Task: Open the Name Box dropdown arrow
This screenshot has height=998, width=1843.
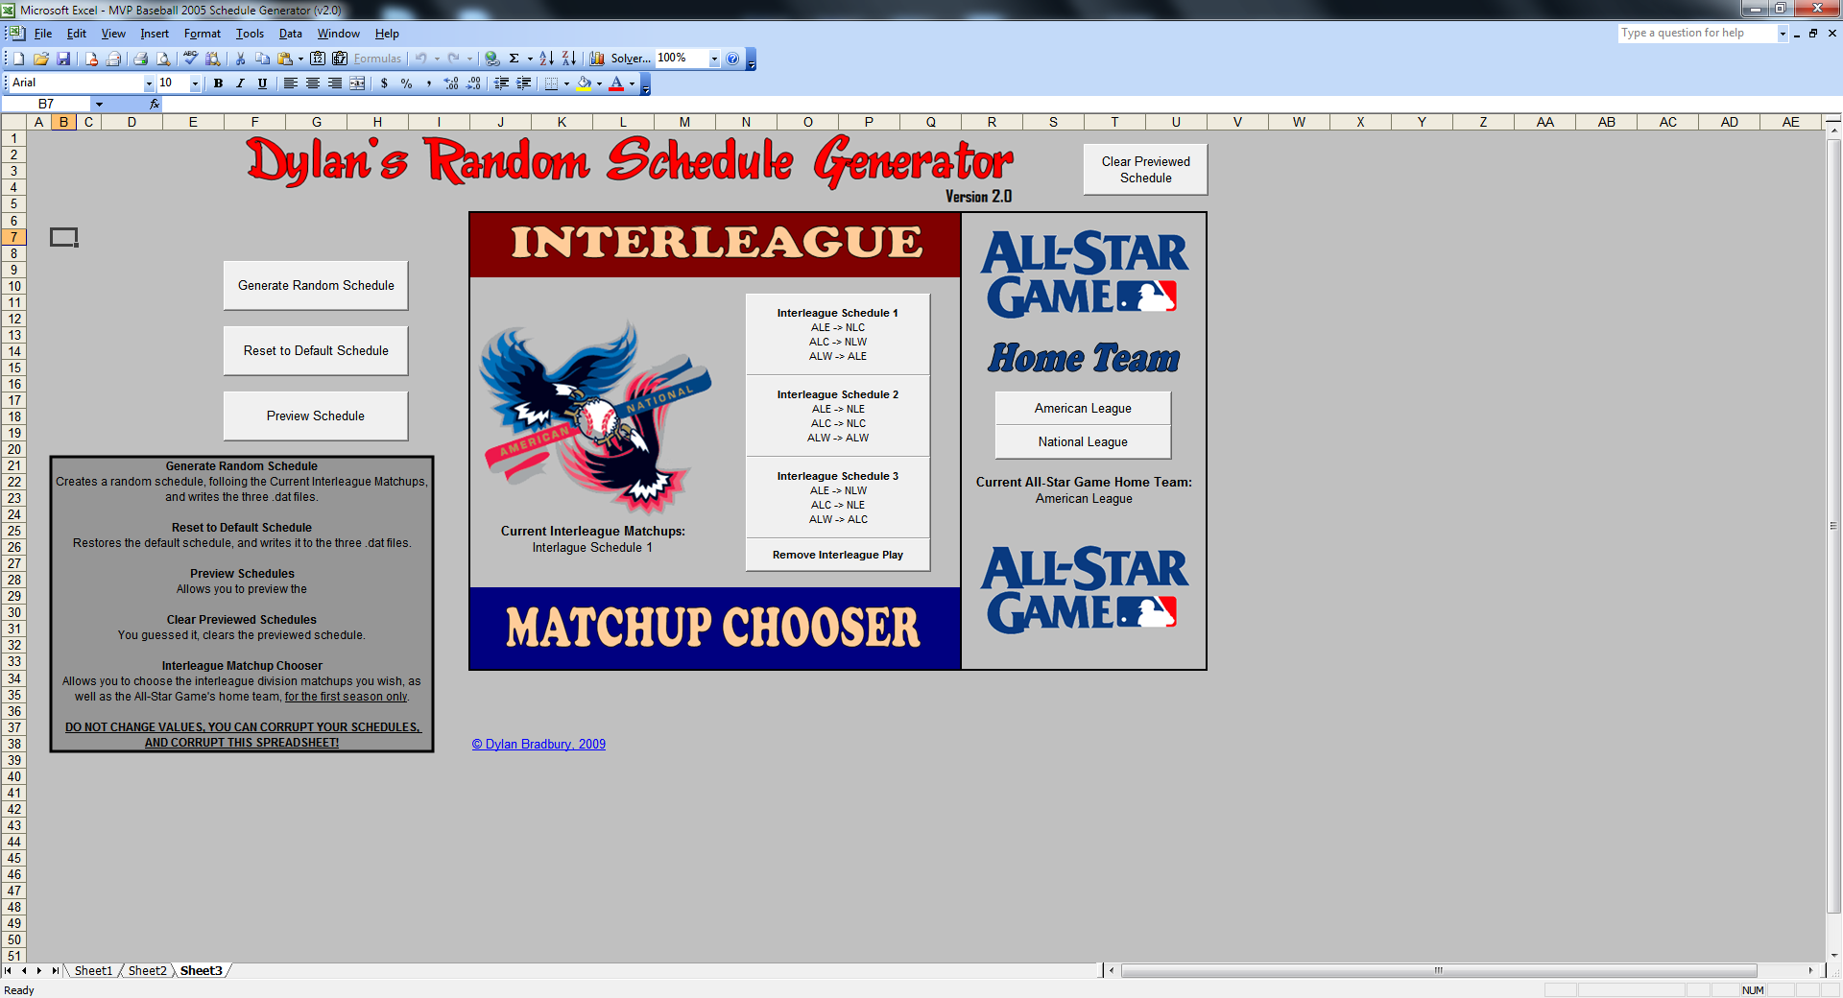Action: 99,104
